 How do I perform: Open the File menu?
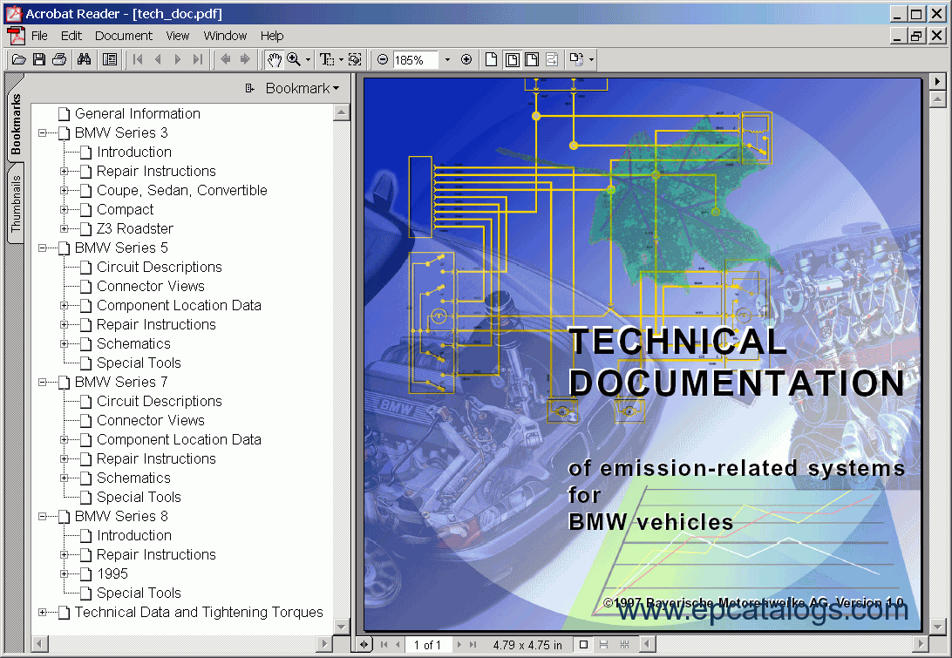point(39,36)
